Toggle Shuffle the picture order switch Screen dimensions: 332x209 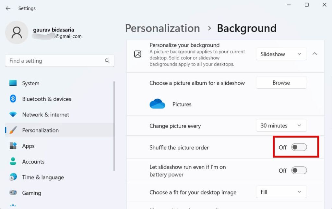click(299, 147)
